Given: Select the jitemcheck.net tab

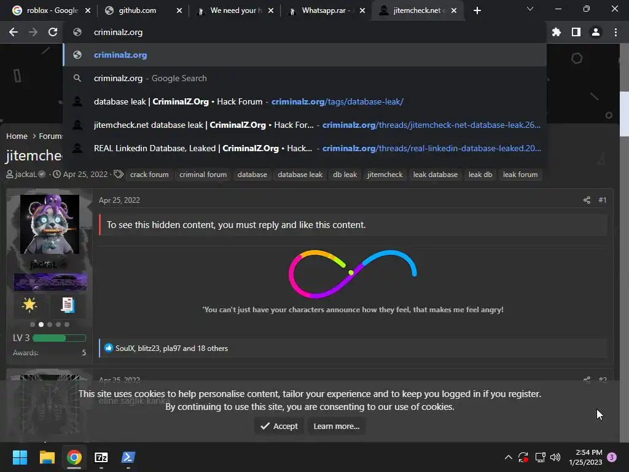Looking at the screenshot, I should [417, 10].
